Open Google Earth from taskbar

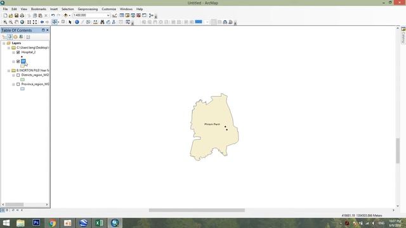83,223
